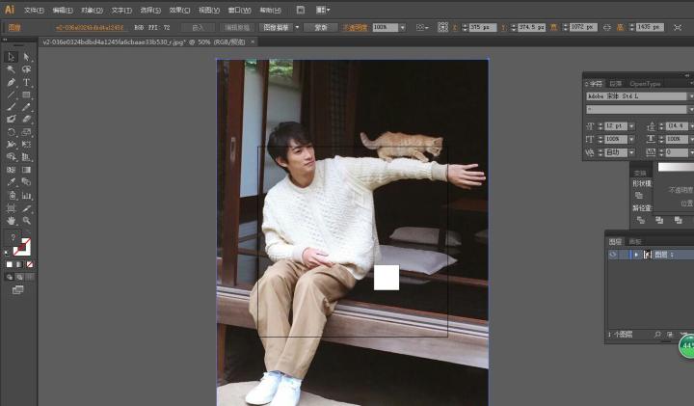The image size is (694, 406).
Task: Select the Direct Selection tool
Action: pyautogui.click(x=26, y=57)
